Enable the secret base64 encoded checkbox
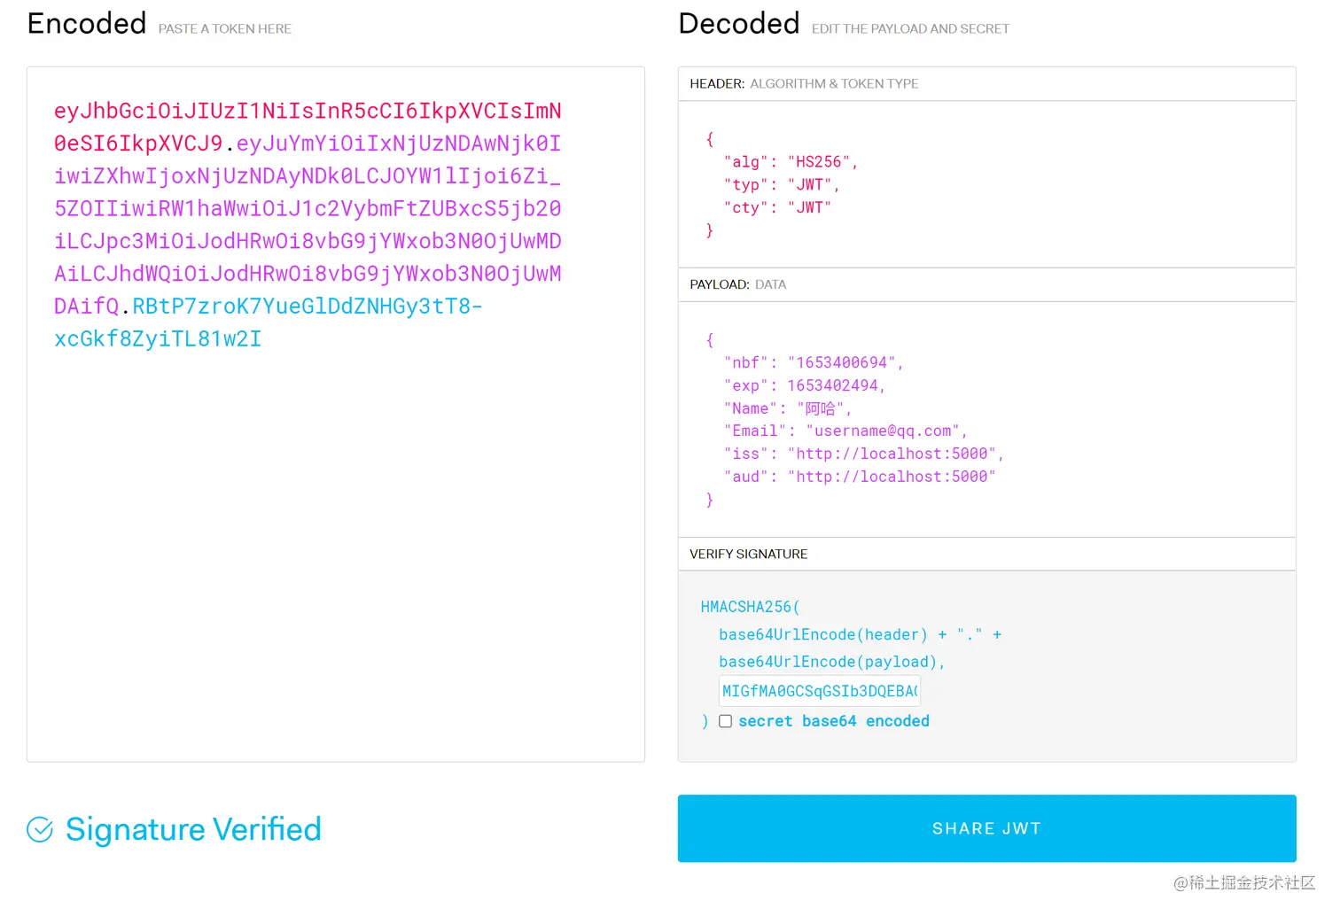The height and width of the screenshot is (916, 1340). coord(725,721)
